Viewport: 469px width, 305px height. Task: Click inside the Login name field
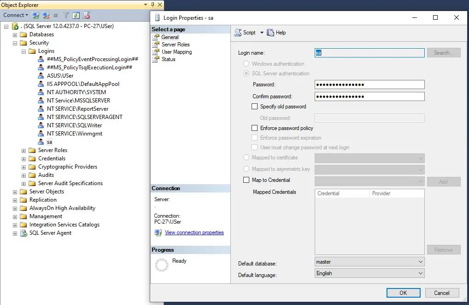coord(369,52)
